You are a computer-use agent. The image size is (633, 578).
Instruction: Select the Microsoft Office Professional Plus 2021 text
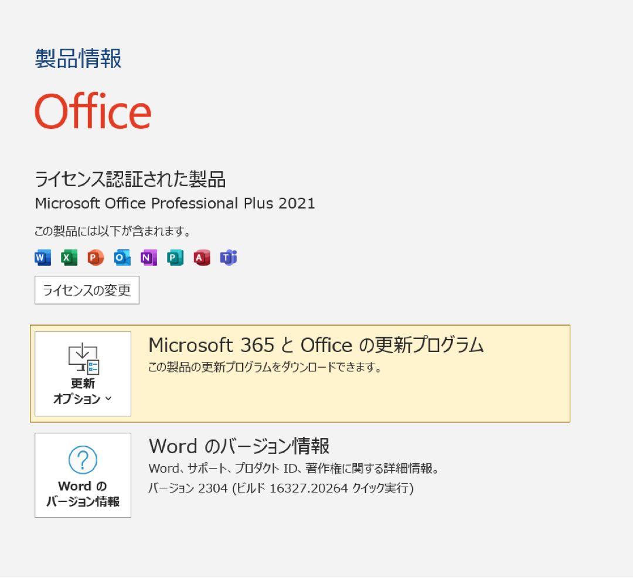[x=175, y=203]
